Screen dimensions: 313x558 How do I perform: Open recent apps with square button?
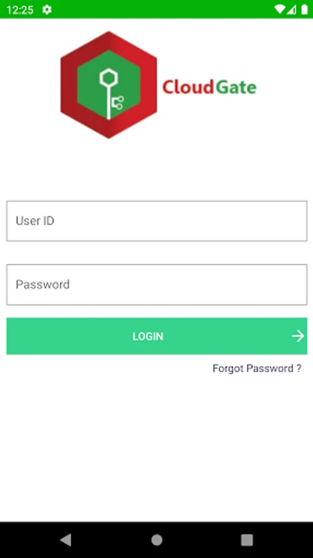click(247, 540)
